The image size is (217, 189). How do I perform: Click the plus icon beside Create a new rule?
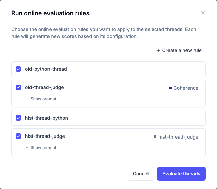158,50
